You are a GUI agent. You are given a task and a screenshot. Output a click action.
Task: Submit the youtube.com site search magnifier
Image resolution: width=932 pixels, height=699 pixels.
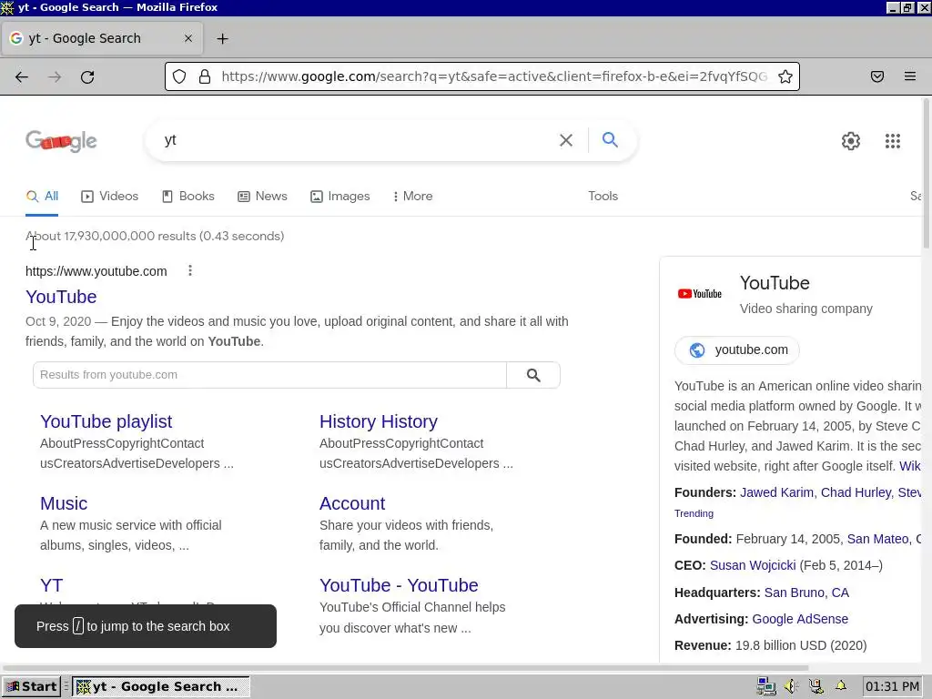533,375
